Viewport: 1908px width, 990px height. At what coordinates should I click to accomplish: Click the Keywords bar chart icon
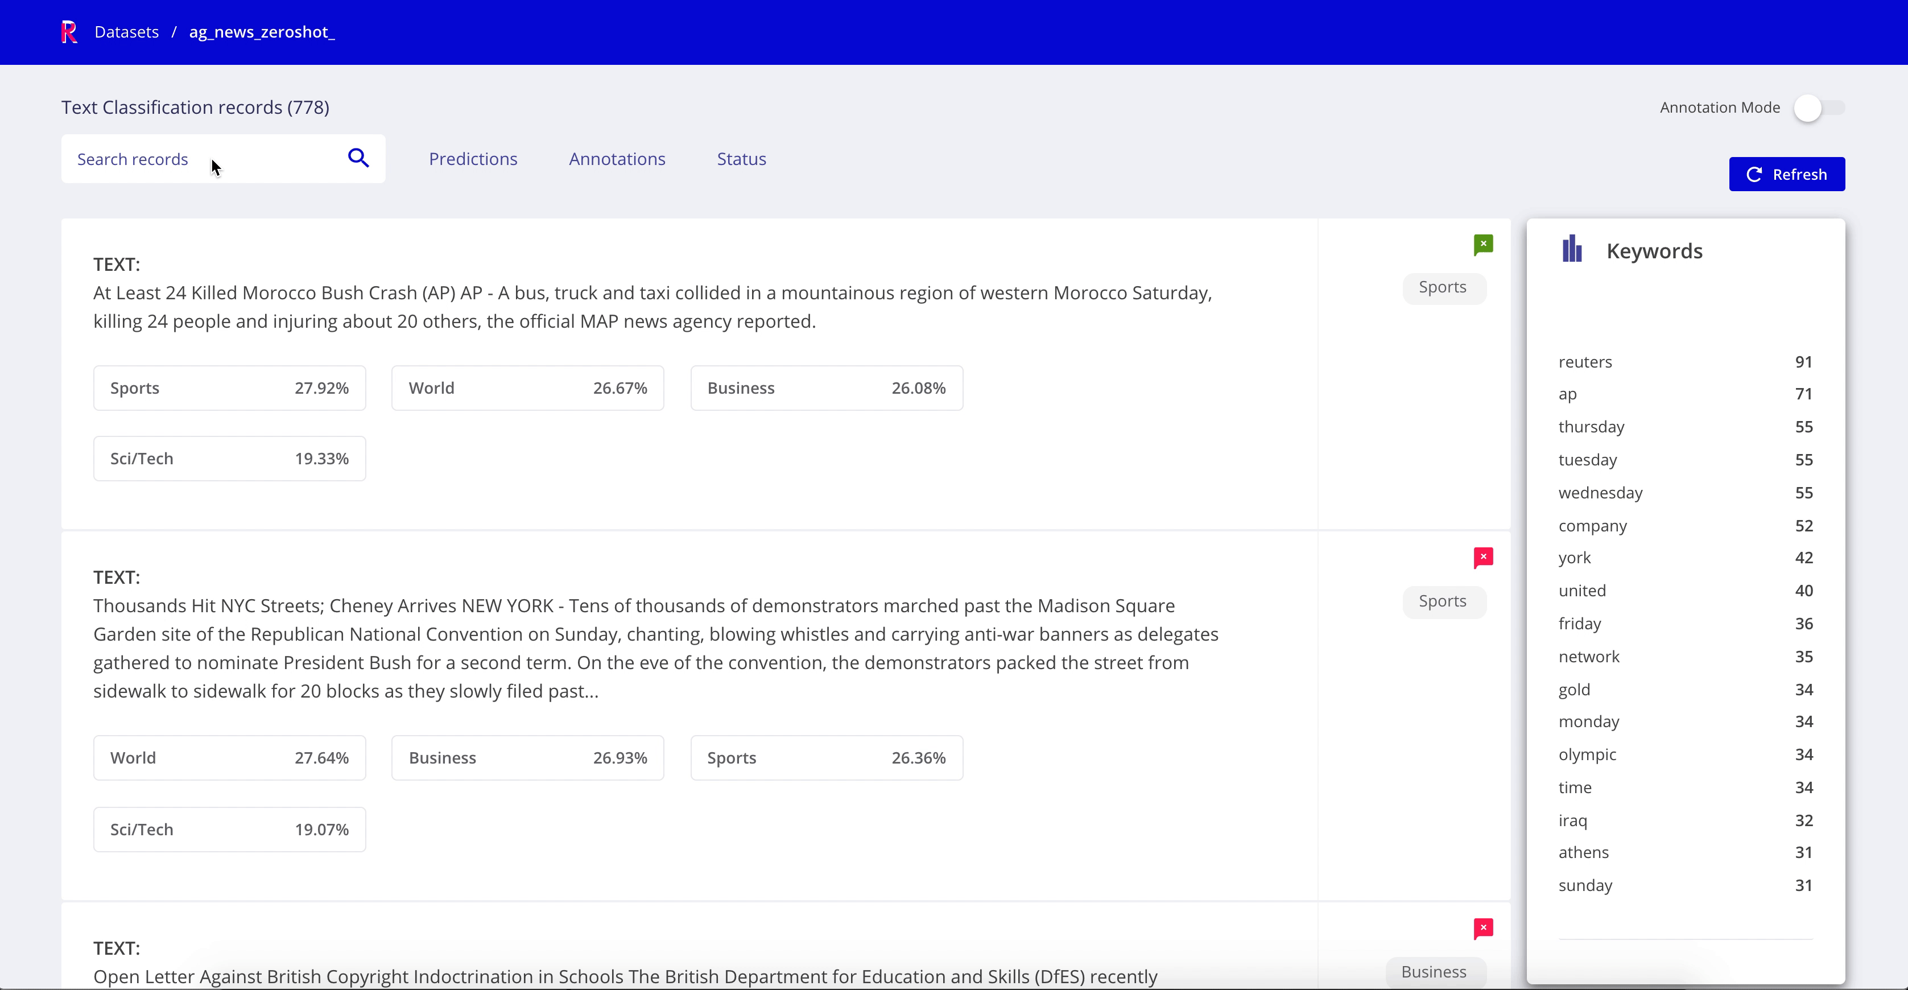[x=1572, y=250]
